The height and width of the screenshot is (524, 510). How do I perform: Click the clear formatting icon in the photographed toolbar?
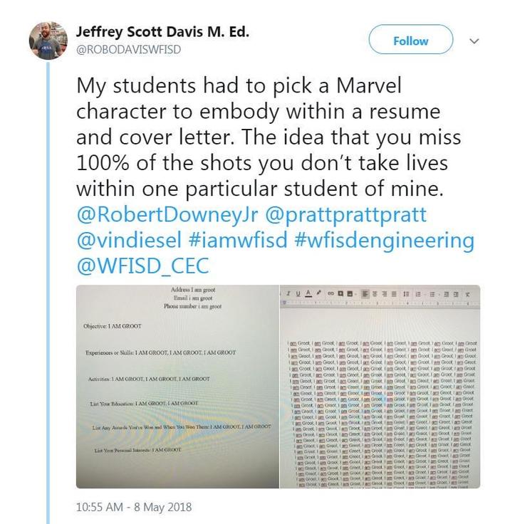468,293
